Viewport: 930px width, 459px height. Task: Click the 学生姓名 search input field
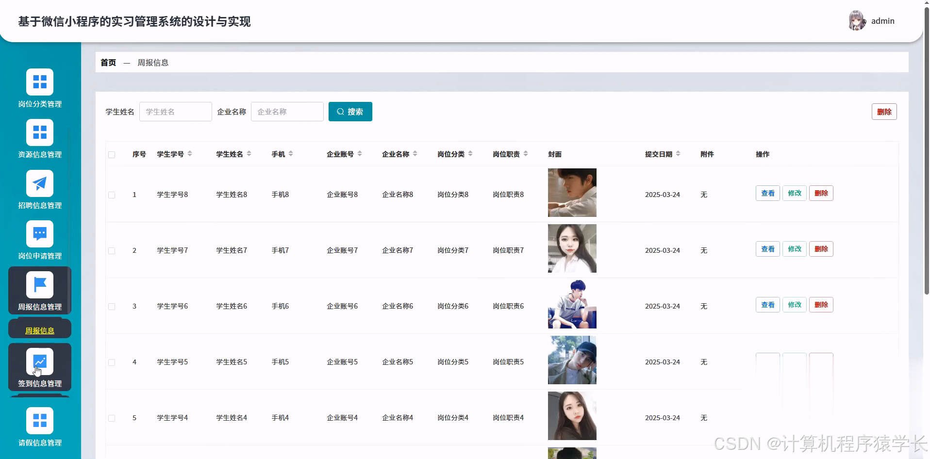coord(175,112)
